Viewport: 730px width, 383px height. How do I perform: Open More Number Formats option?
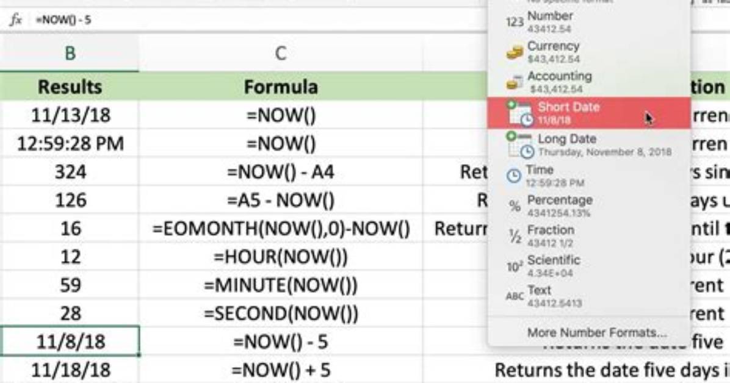(x=597, y=332)
